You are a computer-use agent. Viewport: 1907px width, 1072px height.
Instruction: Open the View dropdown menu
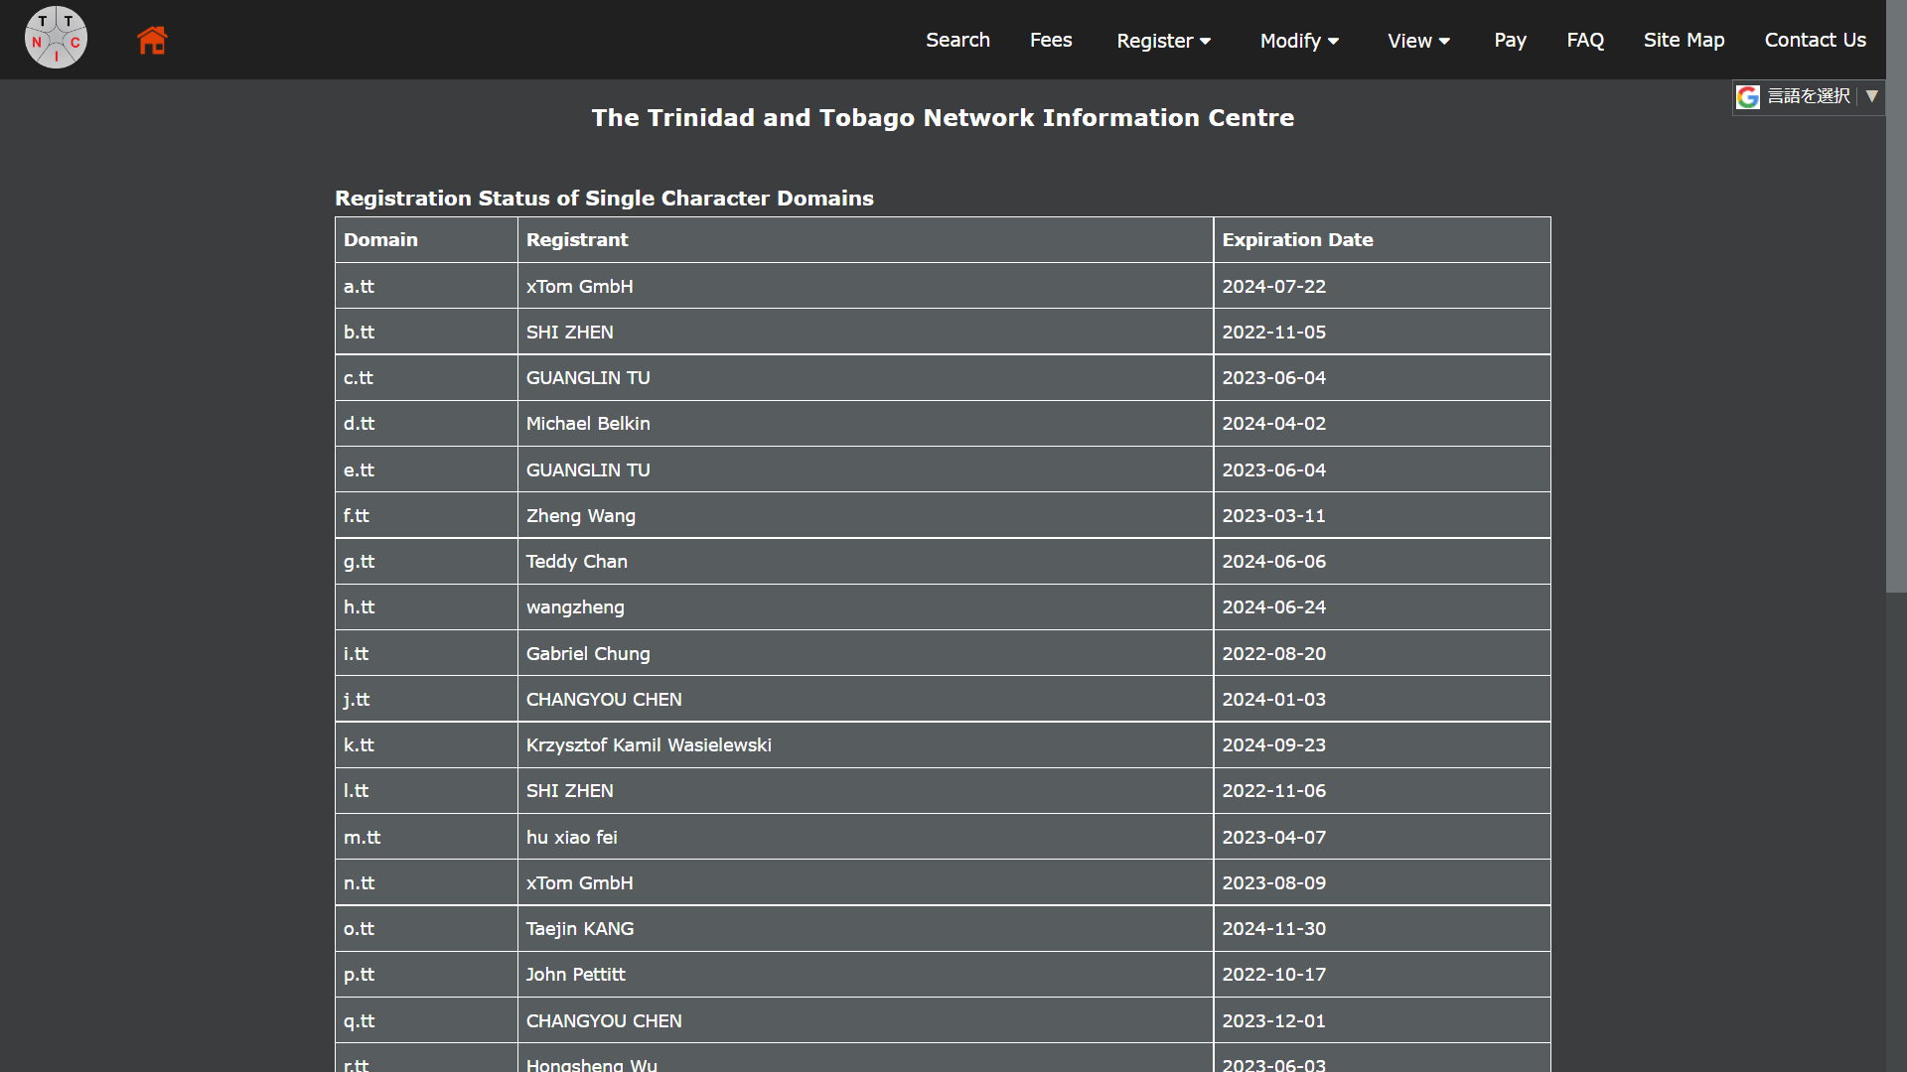click(1418, 41)
